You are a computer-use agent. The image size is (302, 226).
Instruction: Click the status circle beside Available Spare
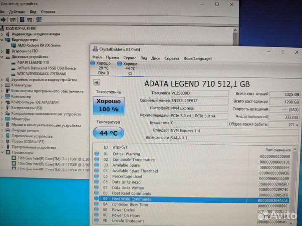[x=96, y=165]
